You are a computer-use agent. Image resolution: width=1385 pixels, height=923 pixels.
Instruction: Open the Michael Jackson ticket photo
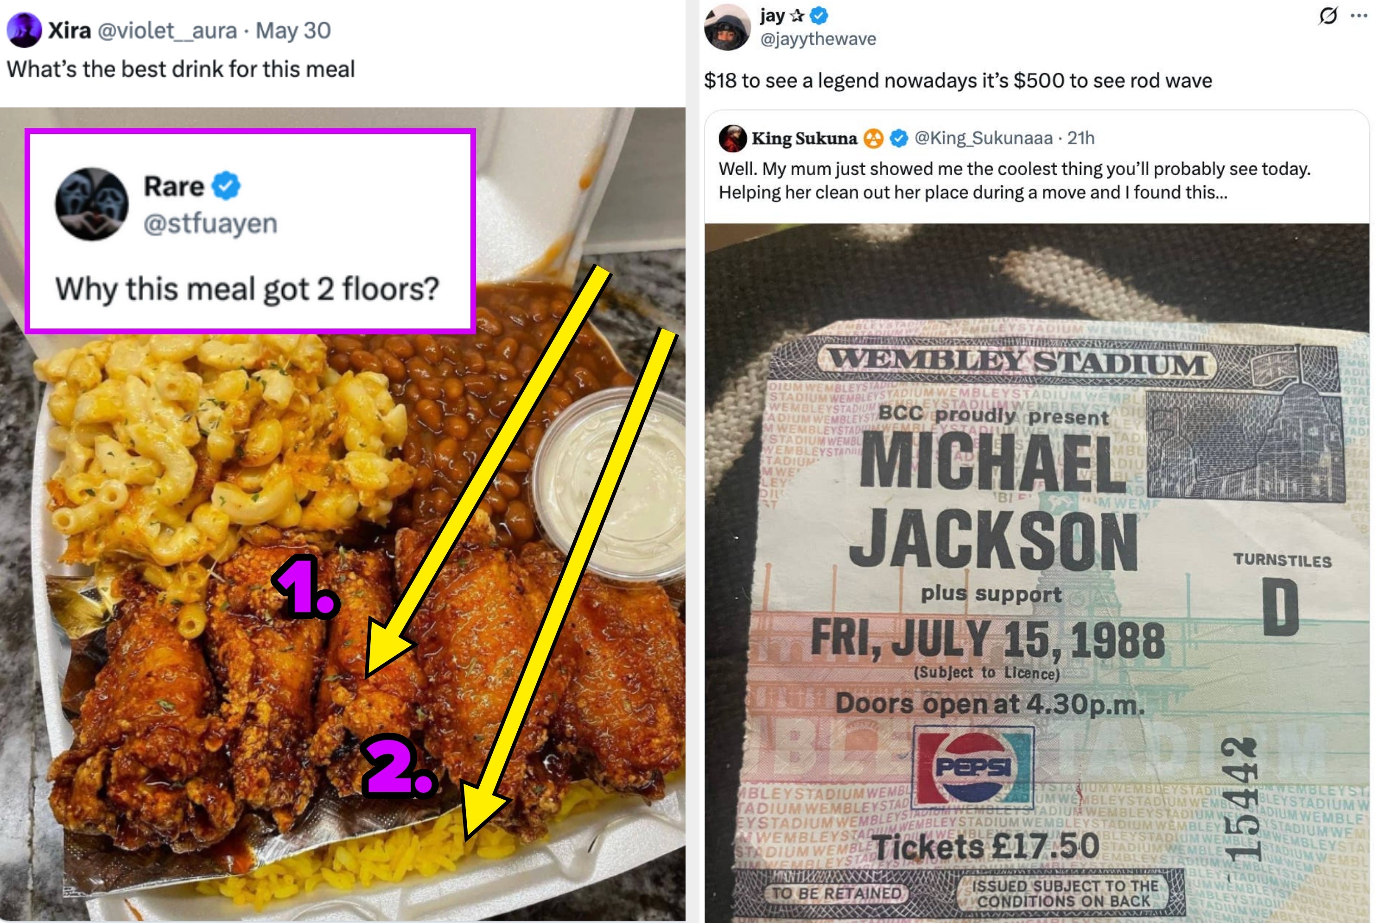tap(1037, 573)
